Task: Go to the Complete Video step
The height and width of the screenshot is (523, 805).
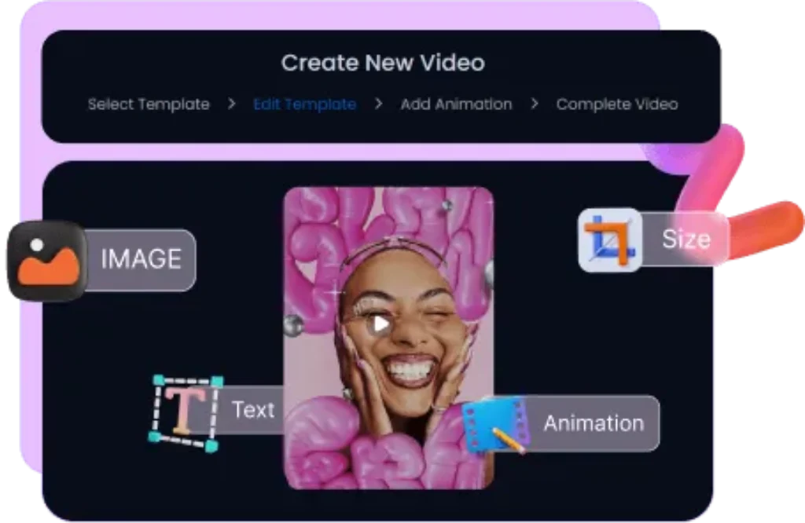Action: [x=616, y=104]
